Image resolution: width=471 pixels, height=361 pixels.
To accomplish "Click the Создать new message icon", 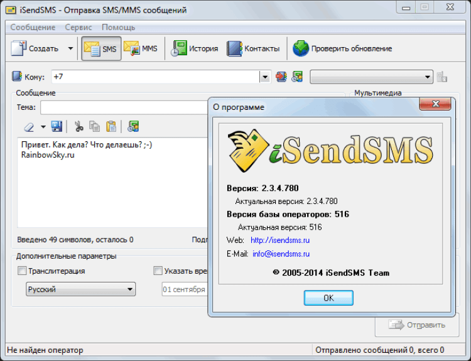I will [19, 48].
